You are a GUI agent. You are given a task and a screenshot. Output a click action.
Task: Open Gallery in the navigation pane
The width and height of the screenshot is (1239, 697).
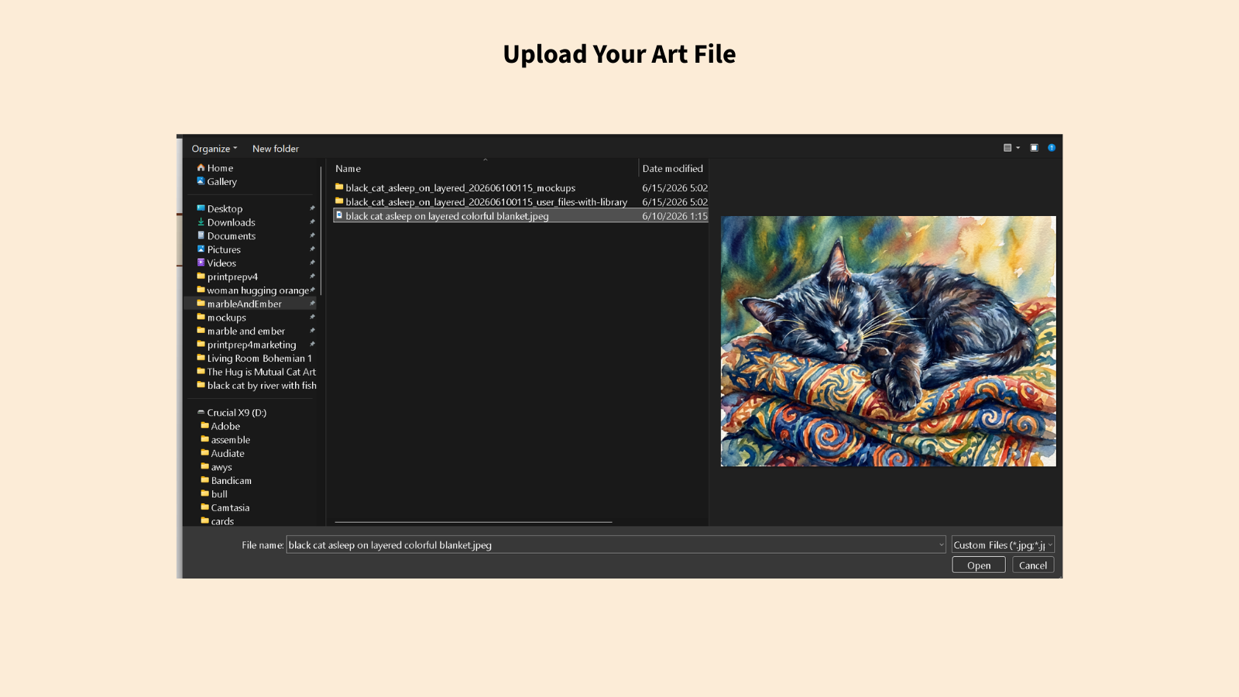click(221, 182)
